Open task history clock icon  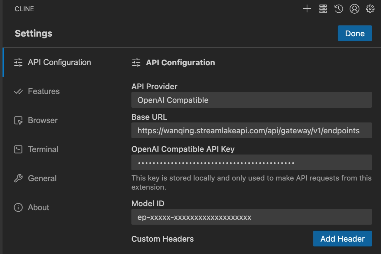coord(339,9)
